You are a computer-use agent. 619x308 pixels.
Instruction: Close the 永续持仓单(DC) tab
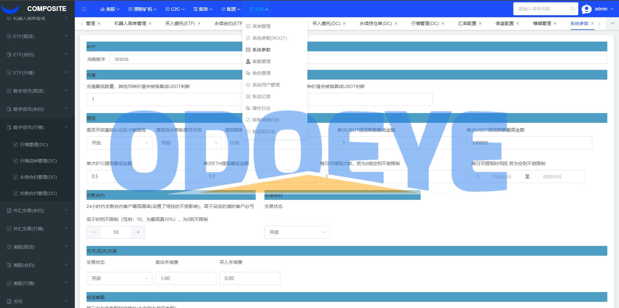[396, 23]
